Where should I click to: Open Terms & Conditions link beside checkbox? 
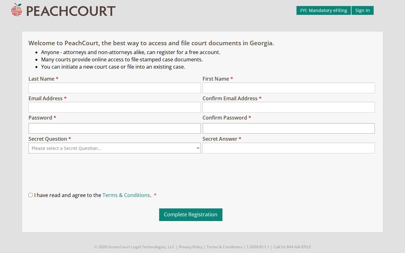126,195
